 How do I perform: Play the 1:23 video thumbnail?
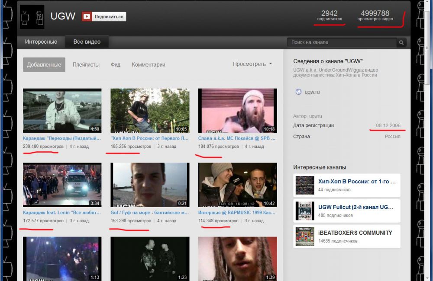pyautogui.click(x=150, y=259)
